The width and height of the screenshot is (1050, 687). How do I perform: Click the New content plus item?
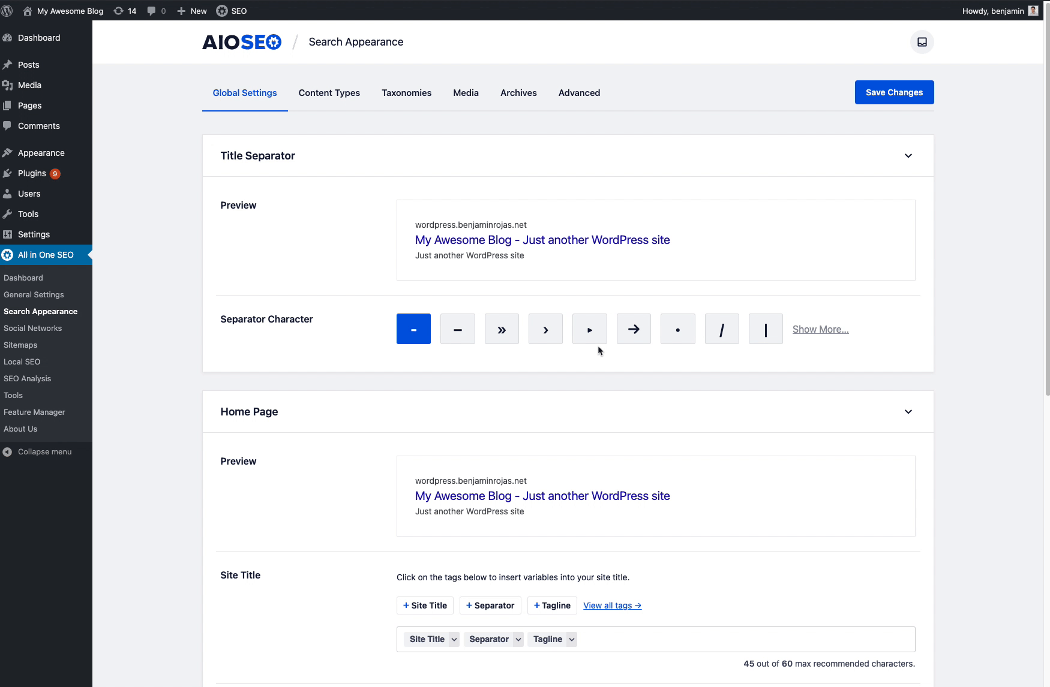pyautogui.click(x=192, y=11)
